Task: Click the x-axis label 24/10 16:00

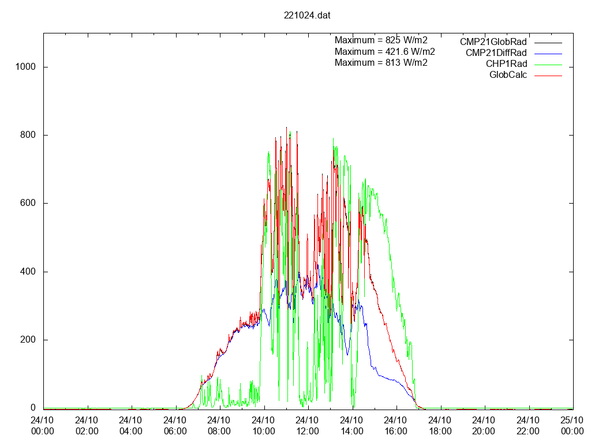Action: coord(396,426)
